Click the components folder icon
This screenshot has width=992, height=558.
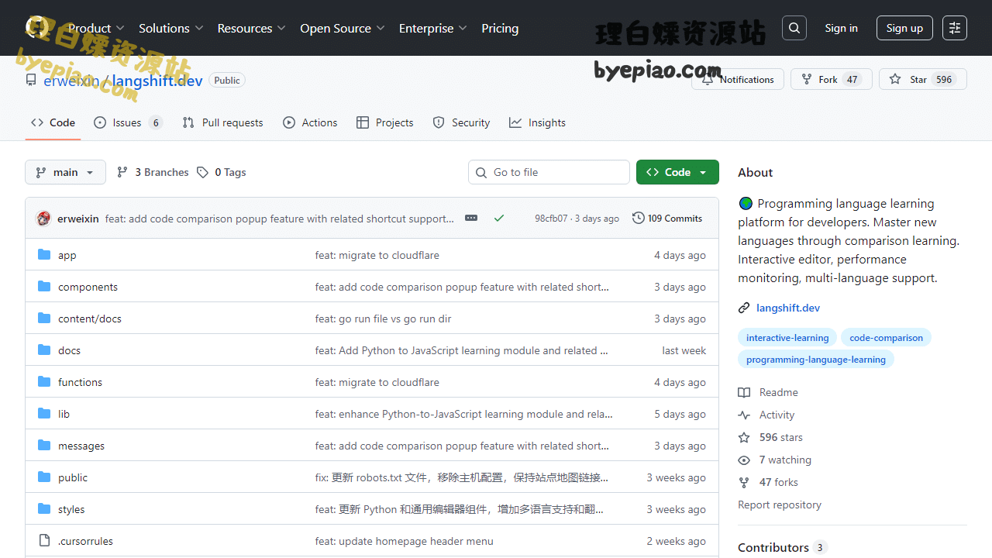click(44, 287)
